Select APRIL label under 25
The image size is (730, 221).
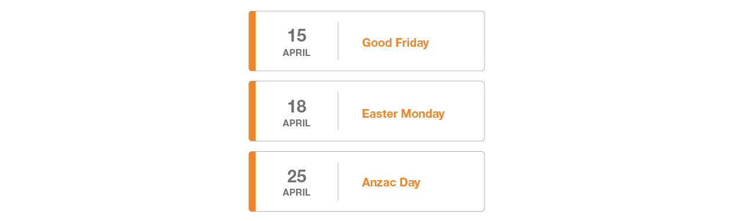pyautogui.click(x=297, y=193)
